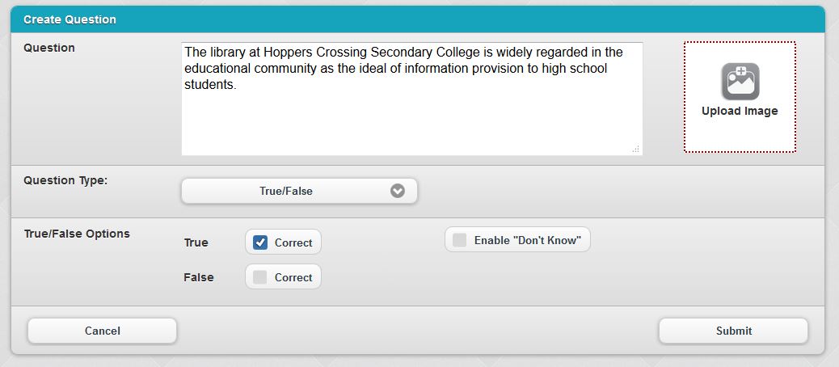The width and height of the screenshot is (839, 367).
Task: Enable the "Don't Know" option checkbox
Action: (x=460, y=240)
